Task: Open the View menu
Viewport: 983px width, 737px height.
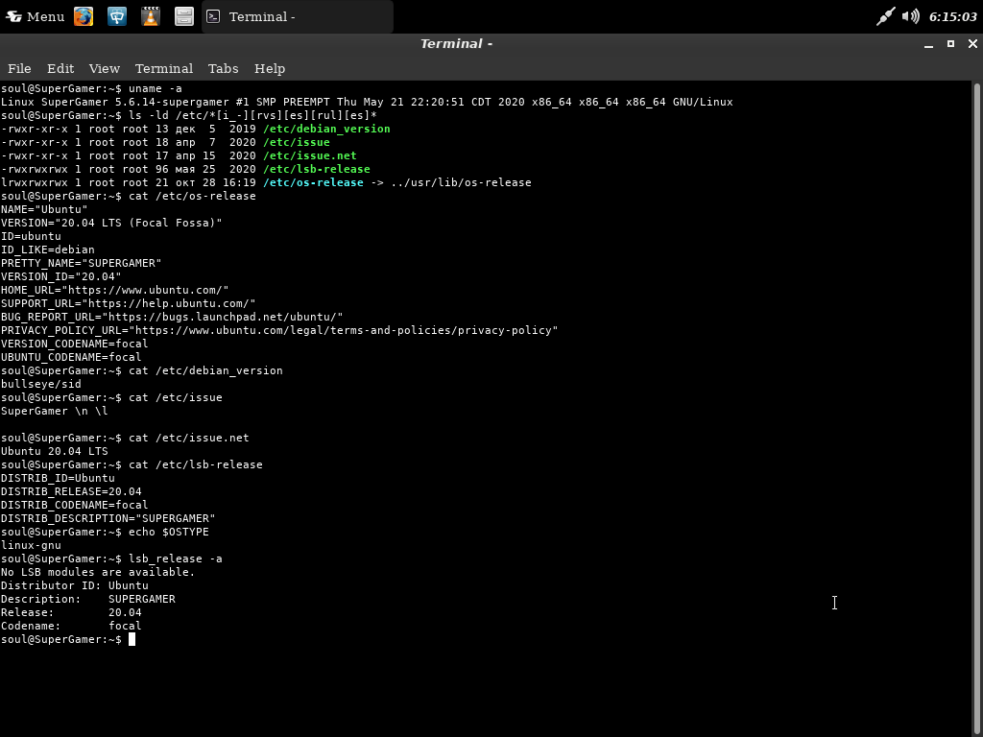Action: click(104, 68)
